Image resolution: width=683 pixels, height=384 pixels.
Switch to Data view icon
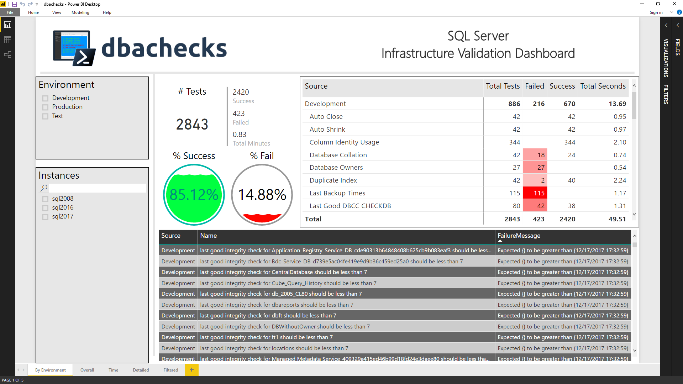(x=7, y=40)
